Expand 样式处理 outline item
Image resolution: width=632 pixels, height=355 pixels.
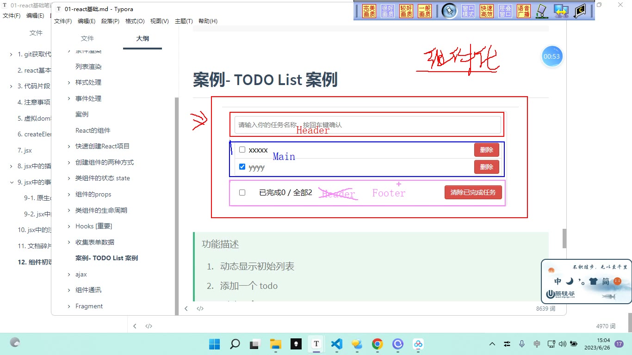point(69,82)
